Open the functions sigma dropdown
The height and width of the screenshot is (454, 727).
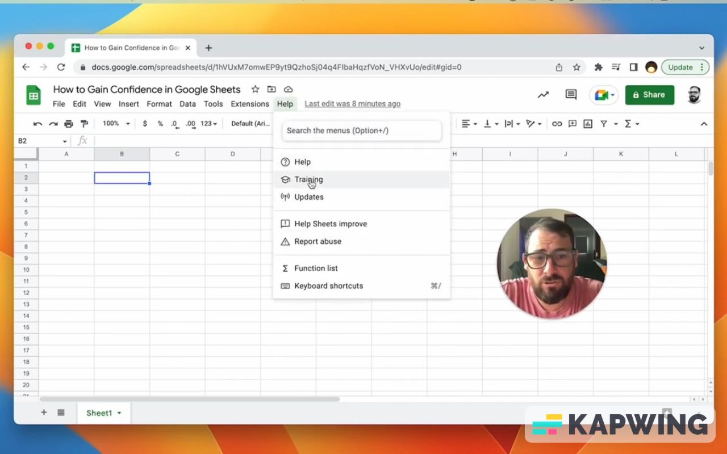point(632,124)
